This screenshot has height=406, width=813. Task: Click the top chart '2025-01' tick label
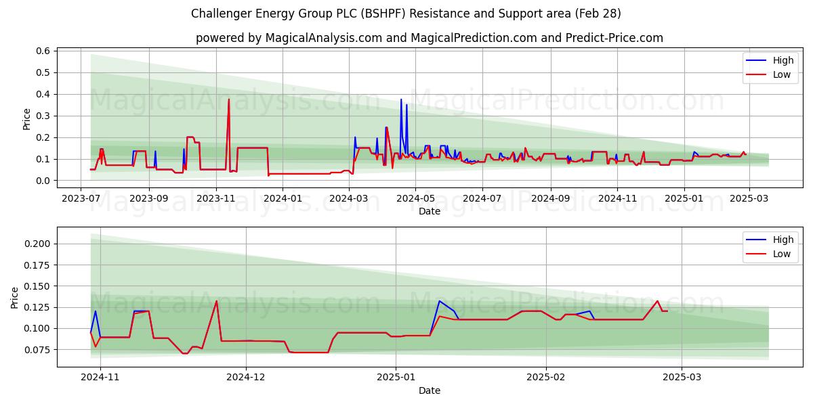[x=684, y=199]
